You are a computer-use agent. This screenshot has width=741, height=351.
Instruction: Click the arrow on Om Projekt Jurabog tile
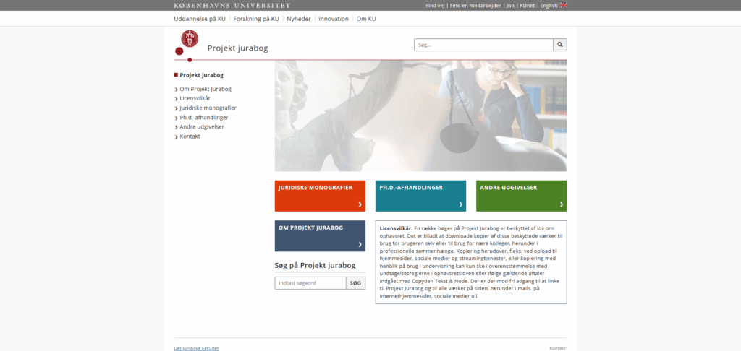pyautogui.click(x=360, y=245)
